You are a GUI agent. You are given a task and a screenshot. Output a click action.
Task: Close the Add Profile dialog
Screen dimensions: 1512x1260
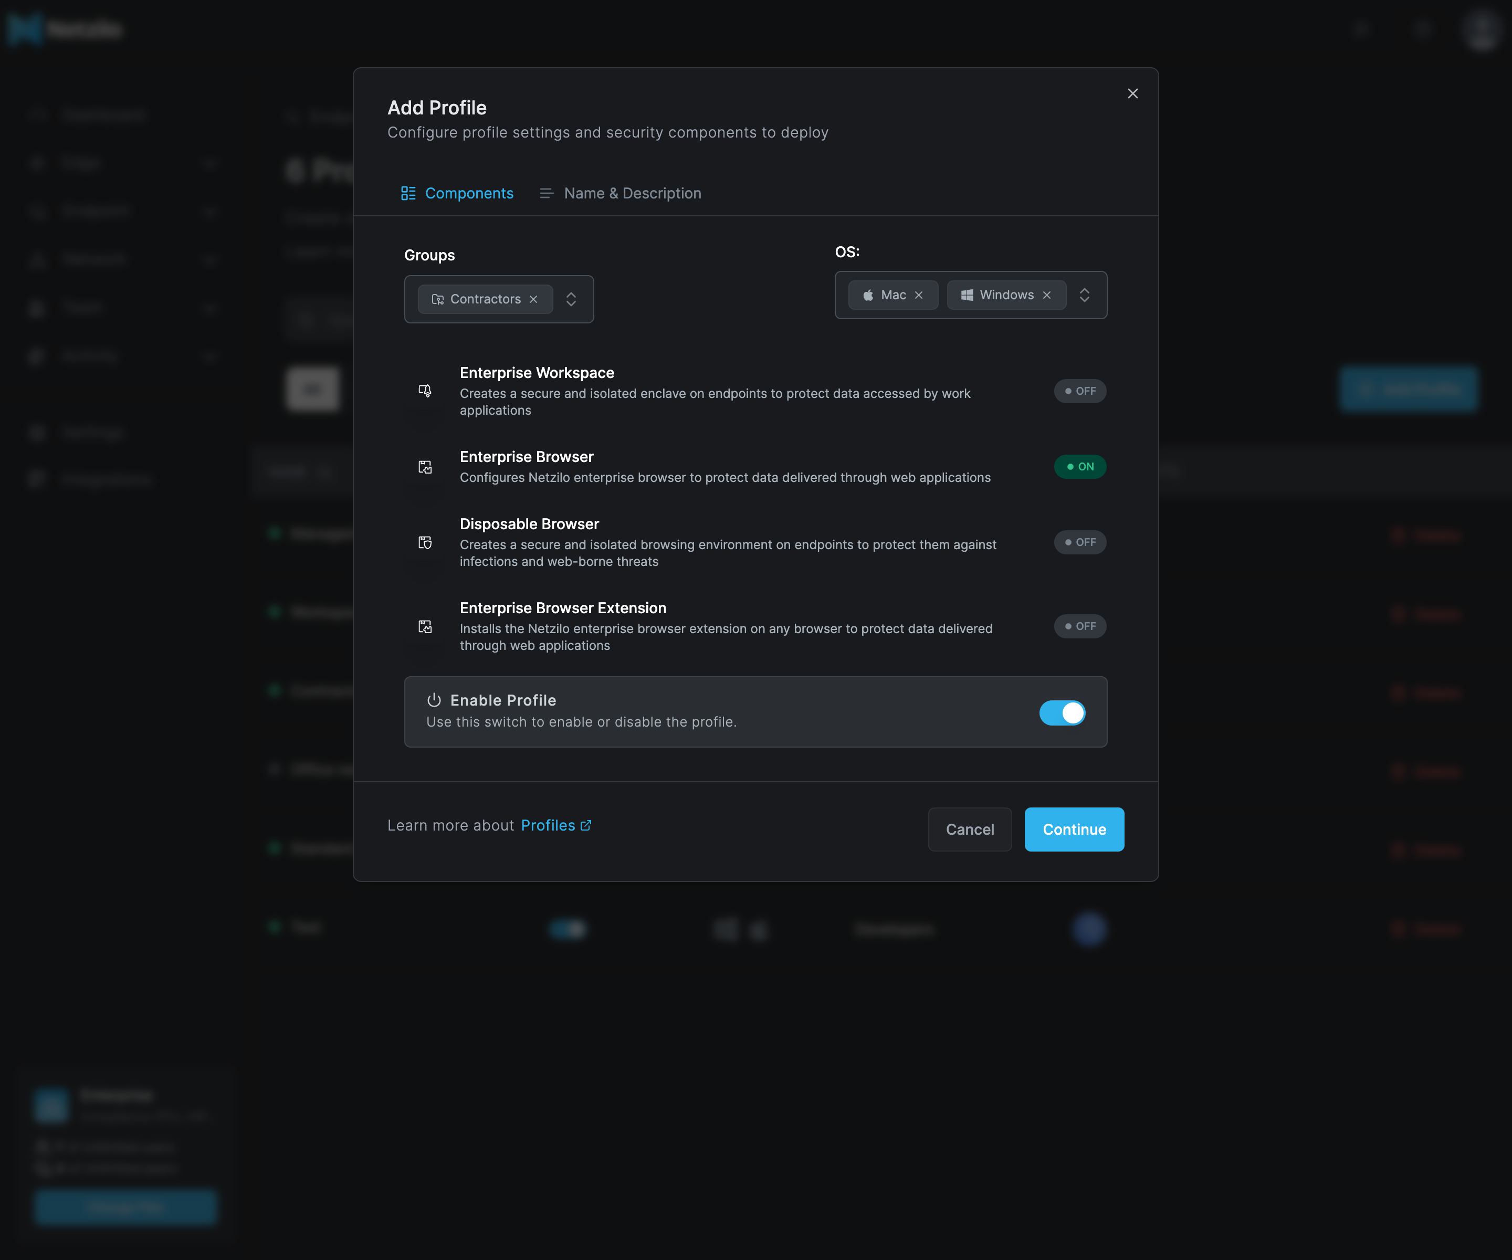pos(1132,93)
